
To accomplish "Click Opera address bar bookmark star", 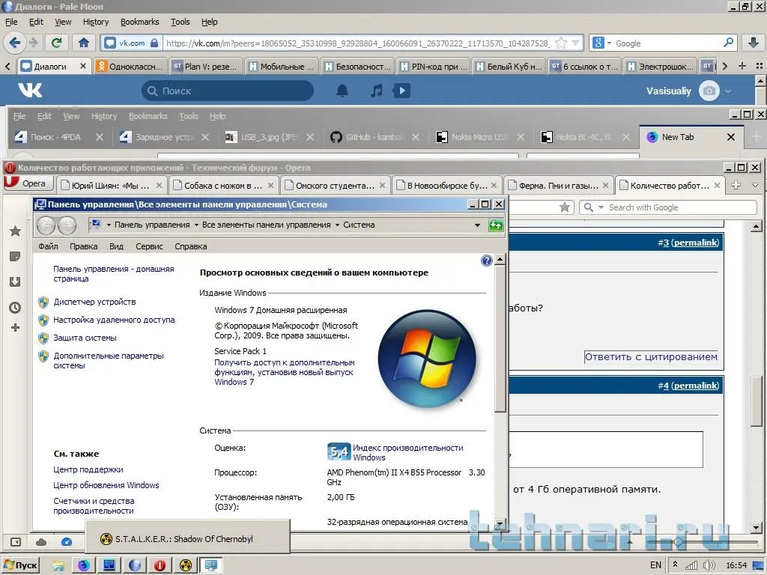I will pos(565,207).
